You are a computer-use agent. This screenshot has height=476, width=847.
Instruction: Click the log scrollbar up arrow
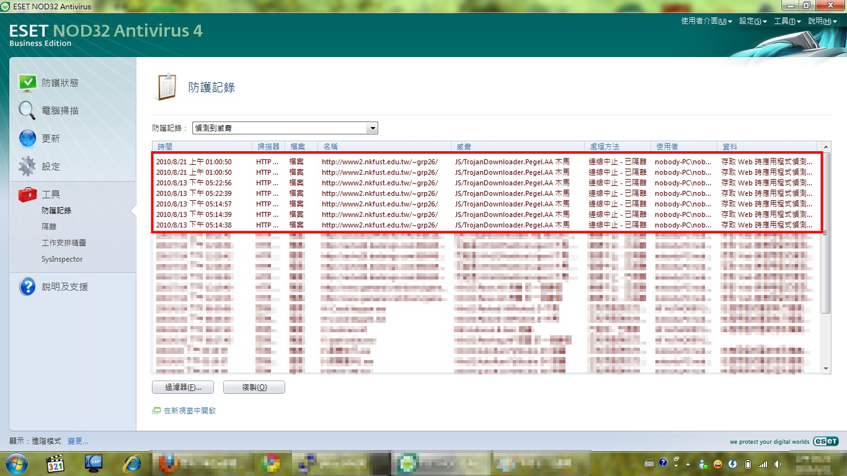[826, 147]
